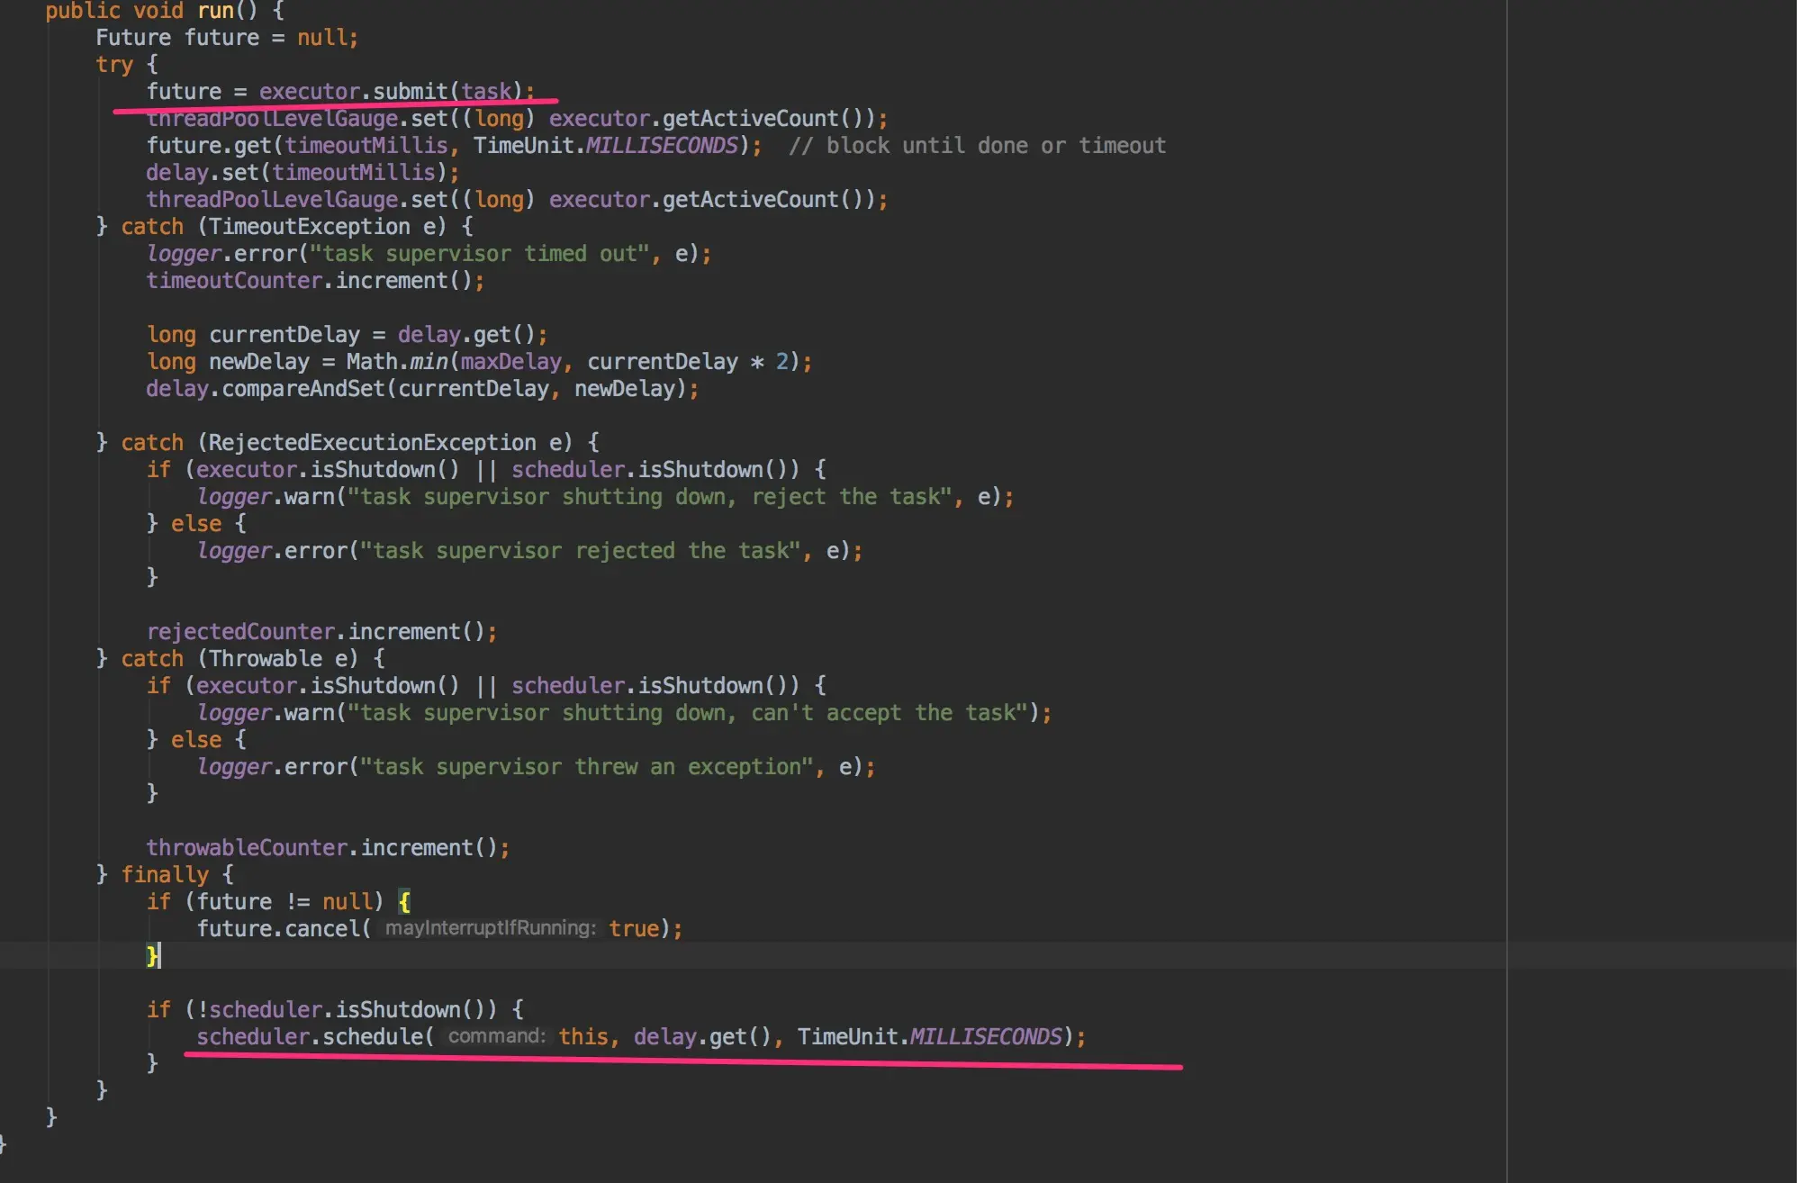Place cursor on highlighted opening brace after null check
The image size is (1797, 1183).
point(404,901)
